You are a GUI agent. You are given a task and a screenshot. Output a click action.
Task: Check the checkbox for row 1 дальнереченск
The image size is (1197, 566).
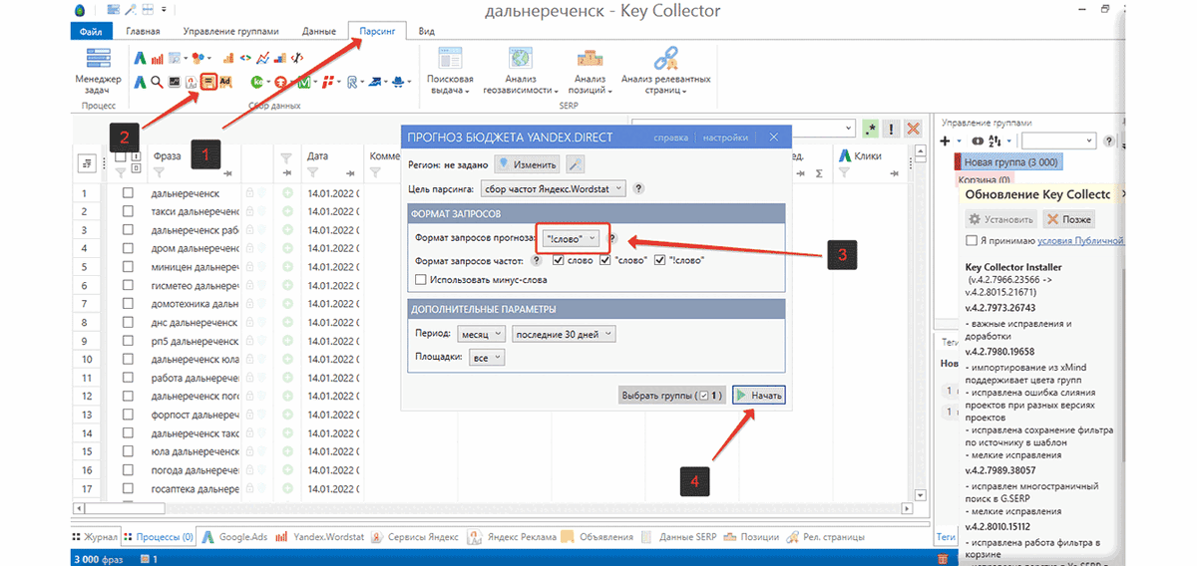(128, 193)
